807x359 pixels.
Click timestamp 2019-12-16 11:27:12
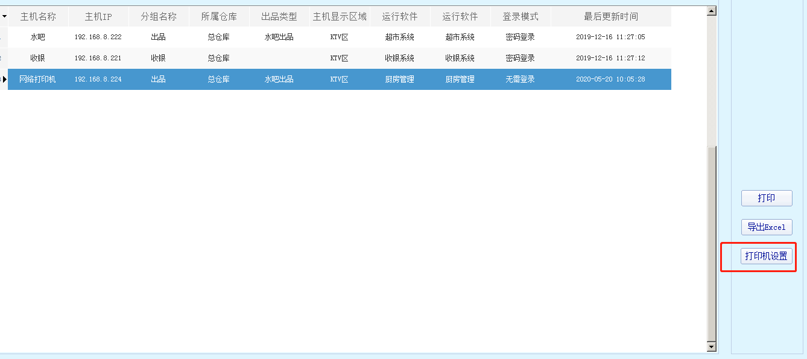(x=611, y=58)
